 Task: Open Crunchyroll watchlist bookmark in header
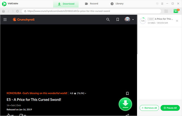[x=118, y=20]
